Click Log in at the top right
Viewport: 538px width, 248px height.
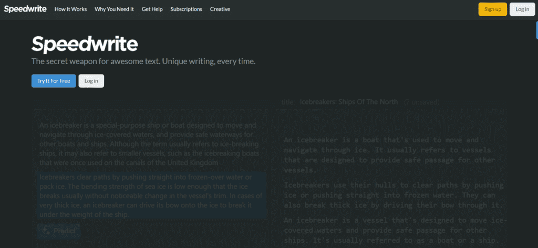tap(522, 9)
